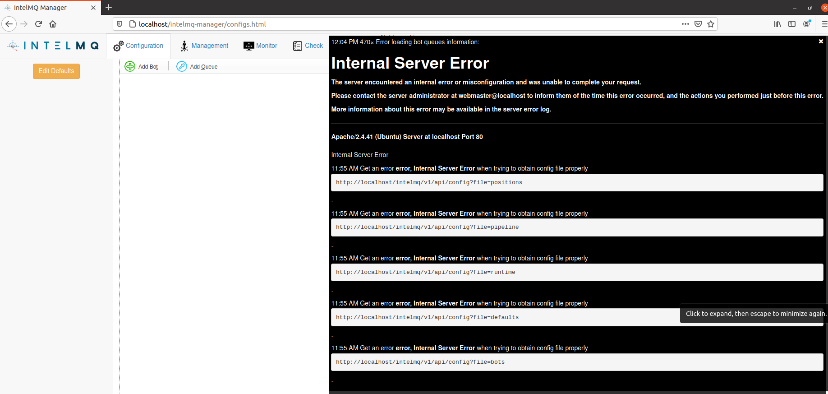Open the page actions three-dots menu

tap(685, 24)
